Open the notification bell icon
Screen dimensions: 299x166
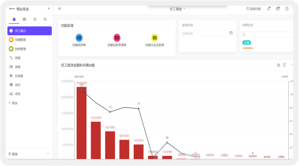coord(268,9)
